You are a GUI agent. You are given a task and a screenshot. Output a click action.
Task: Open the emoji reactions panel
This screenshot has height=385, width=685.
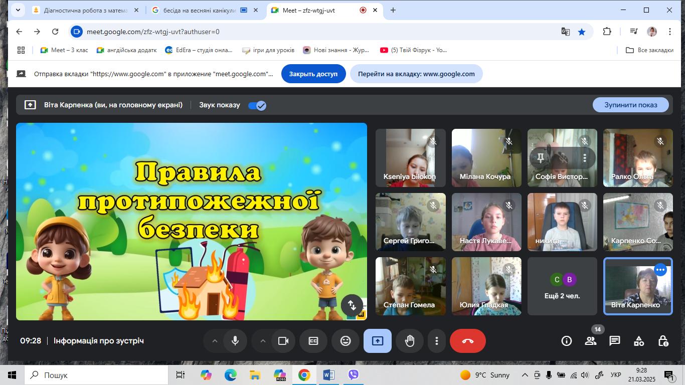[346, 341]
